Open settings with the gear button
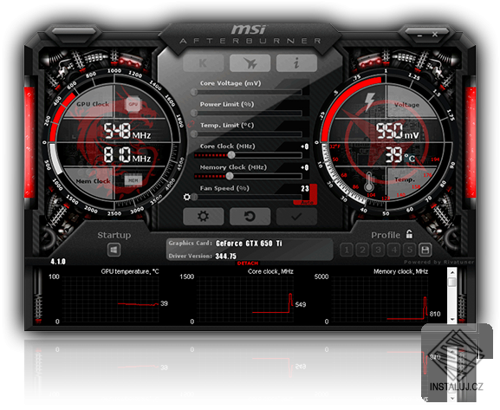 [203, 217]
